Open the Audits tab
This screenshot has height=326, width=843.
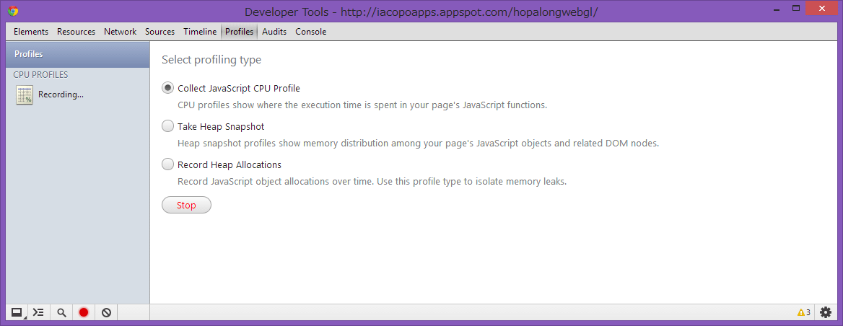[274, 32]
